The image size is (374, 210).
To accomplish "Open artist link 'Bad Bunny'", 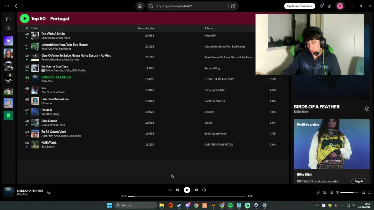I will tap(48, 147).
